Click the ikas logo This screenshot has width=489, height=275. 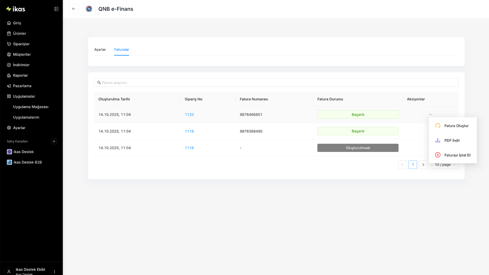tap(16, 9)
